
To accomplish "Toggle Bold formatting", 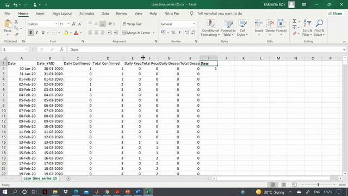I will [30, 33].
